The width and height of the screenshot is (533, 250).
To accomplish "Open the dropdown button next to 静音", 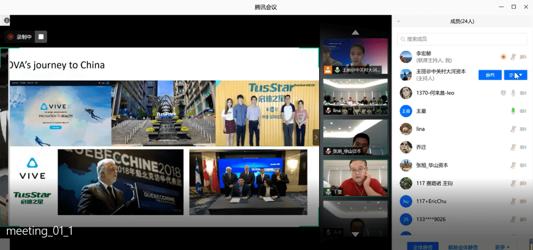I will pyautogui.click(x=515, y=75).
